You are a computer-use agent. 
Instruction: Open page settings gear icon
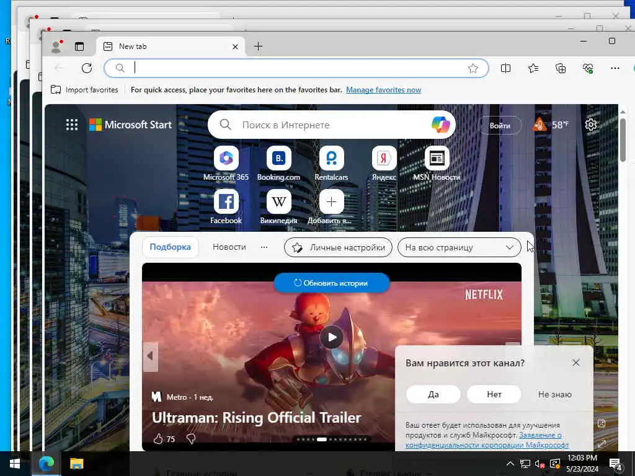(591, 125)
